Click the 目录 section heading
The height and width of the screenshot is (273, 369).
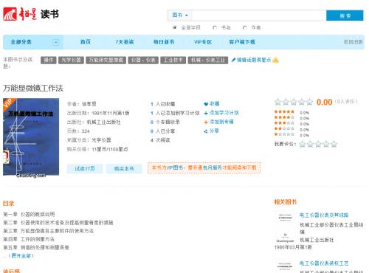8,204
